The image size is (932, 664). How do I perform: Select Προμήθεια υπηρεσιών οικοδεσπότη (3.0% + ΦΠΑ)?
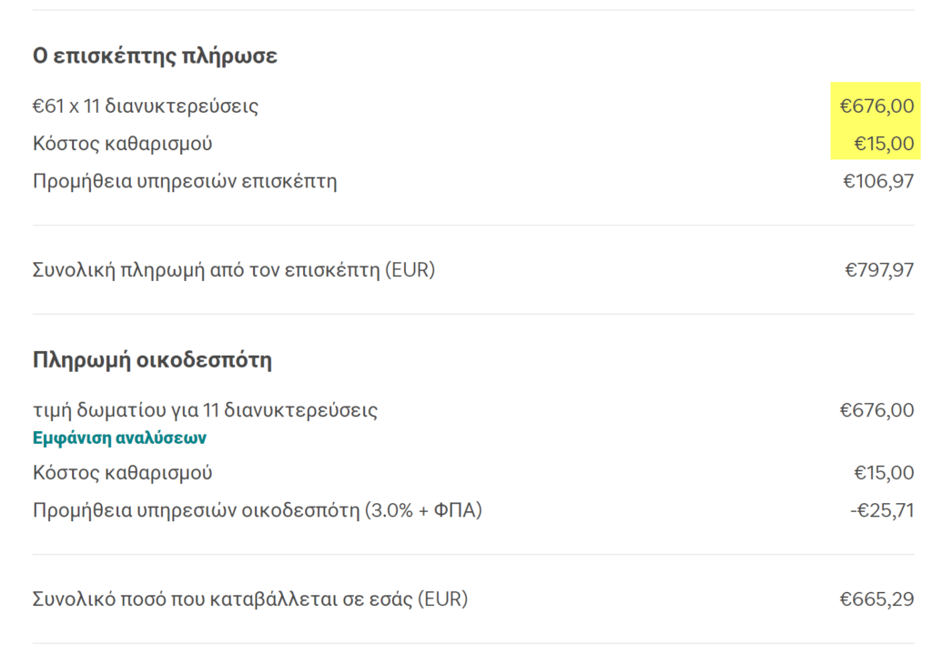(258, 510)
